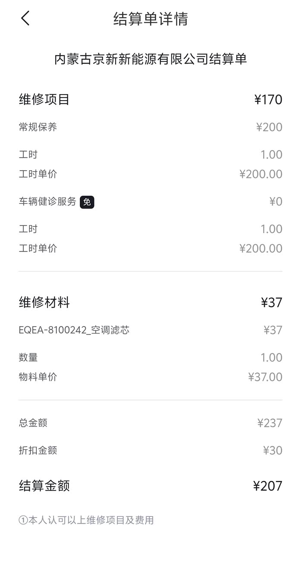Select the company settlement statement heading
Screen dimensions: 302x572
pyautogui.click(x=151, y=59)
